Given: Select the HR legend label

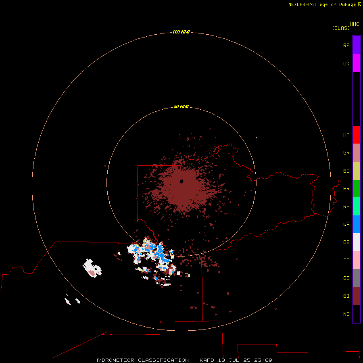Looking at the screenshot, I should coord(346,189).
